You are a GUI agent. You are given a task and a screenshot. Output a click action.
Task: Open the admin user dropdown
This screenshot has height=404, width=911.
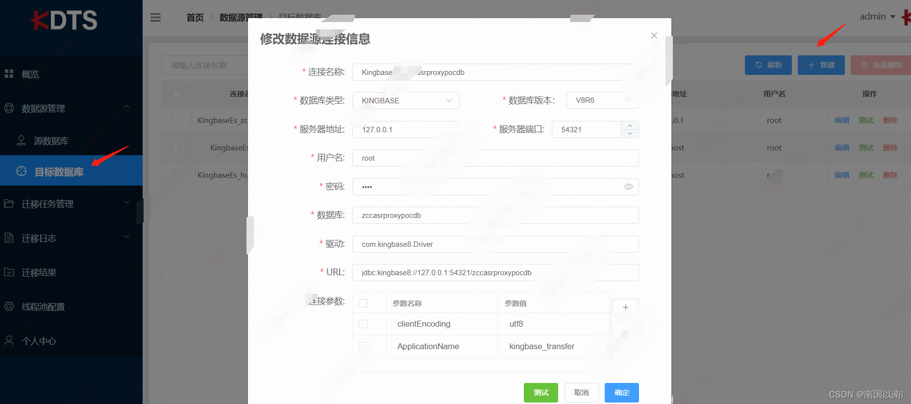click(x=877, y=17)
